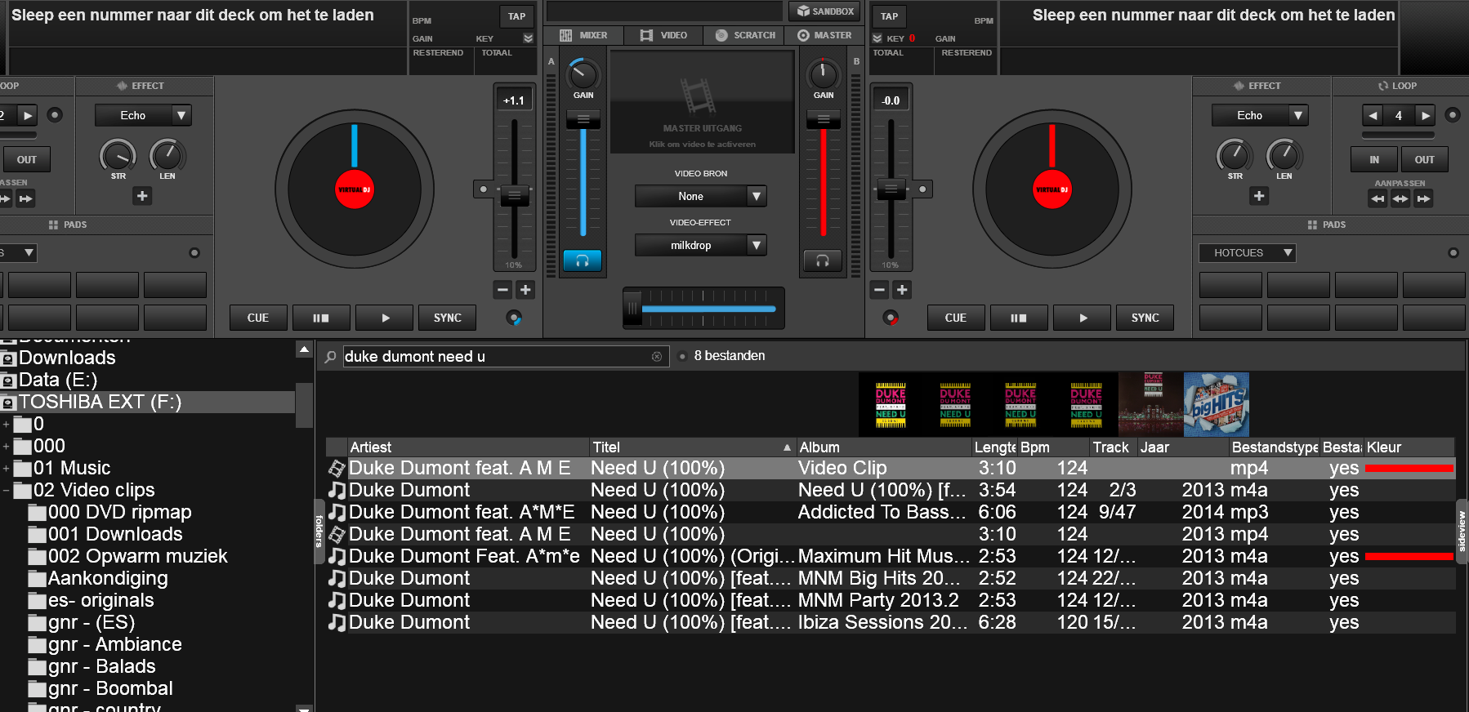Image resolution: width=1469 pixels, height=712 pixels.
Task: Move the crossfader
Action: pyautogui.click(x=632, y=309)
